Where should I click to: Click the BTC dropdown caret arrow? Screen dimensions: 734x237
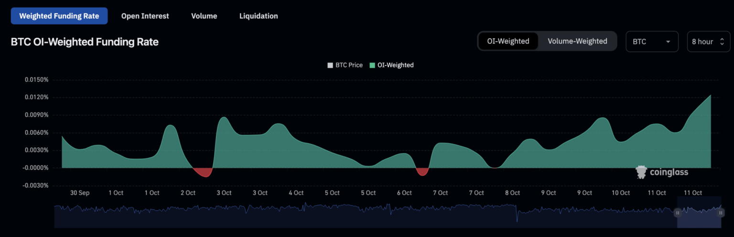668,42
